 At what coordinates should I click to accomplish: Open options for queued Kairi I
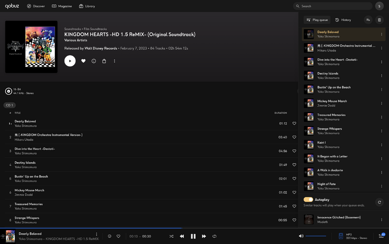(382, 145)
